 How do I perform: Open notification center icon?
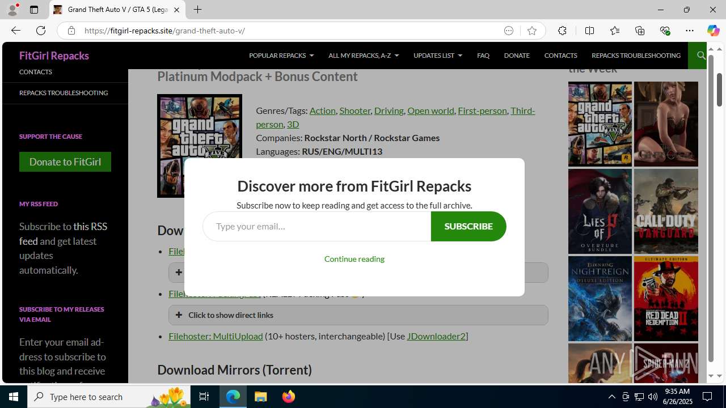pyautogui.click(x=707, y=397)
